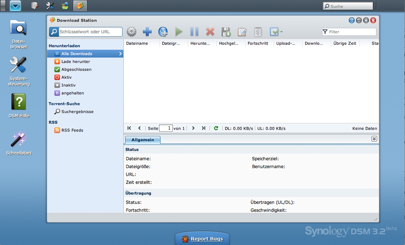
Task: Click Download Station icon in top taskbar
Action: point(80,6)
